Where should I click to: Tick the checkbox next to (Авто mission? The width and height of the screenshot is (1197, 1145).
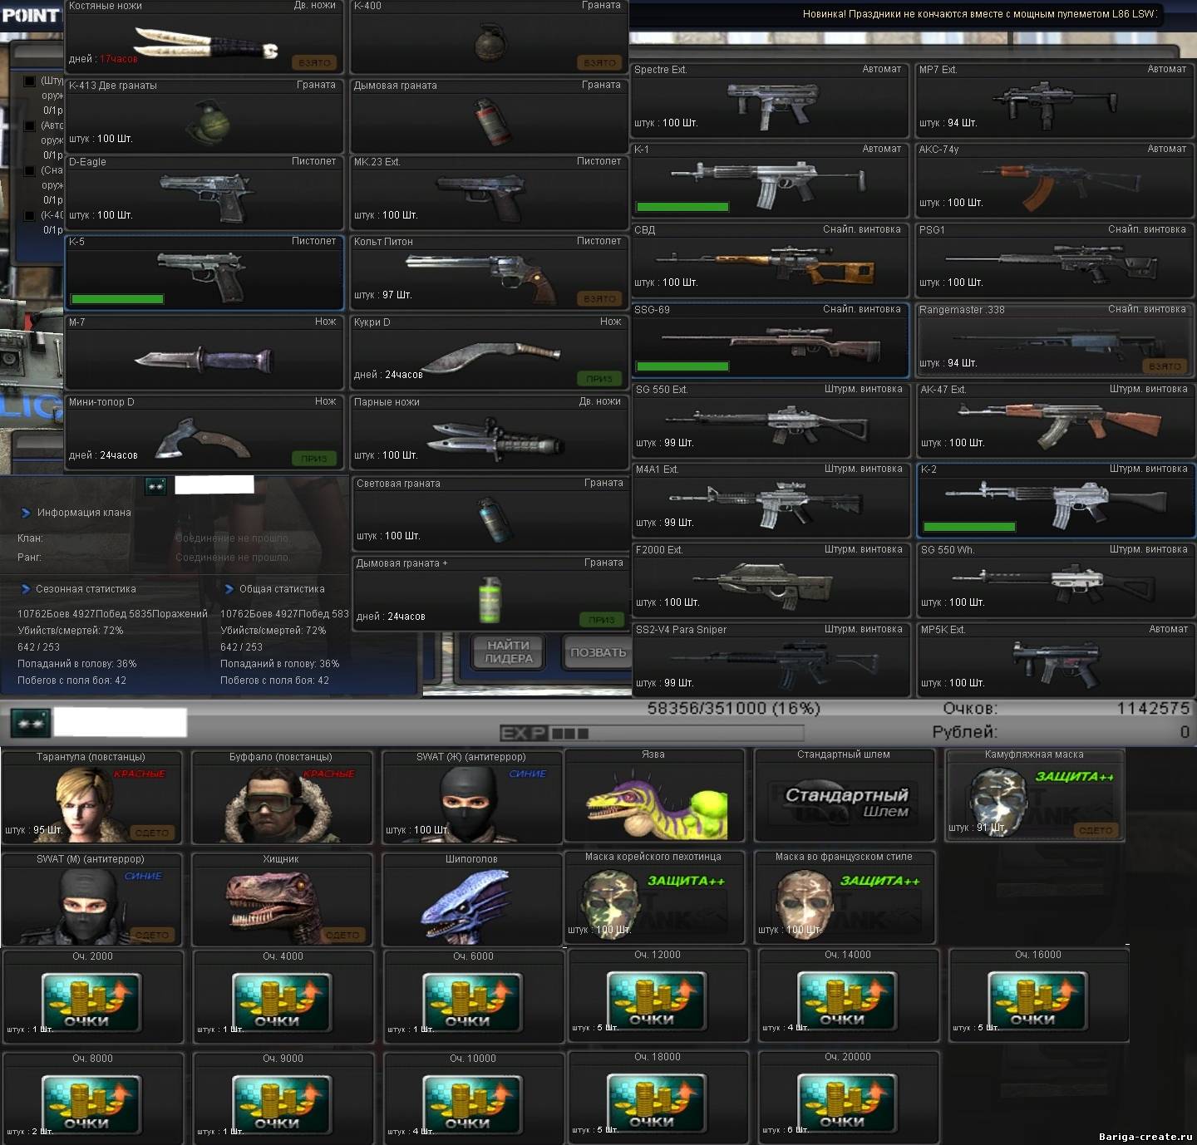click(x=30, y=126)
